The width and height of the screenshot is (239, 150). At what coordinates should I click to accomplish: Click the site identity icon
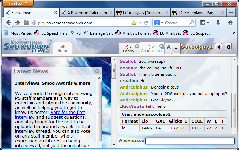(x=34, y=23)
